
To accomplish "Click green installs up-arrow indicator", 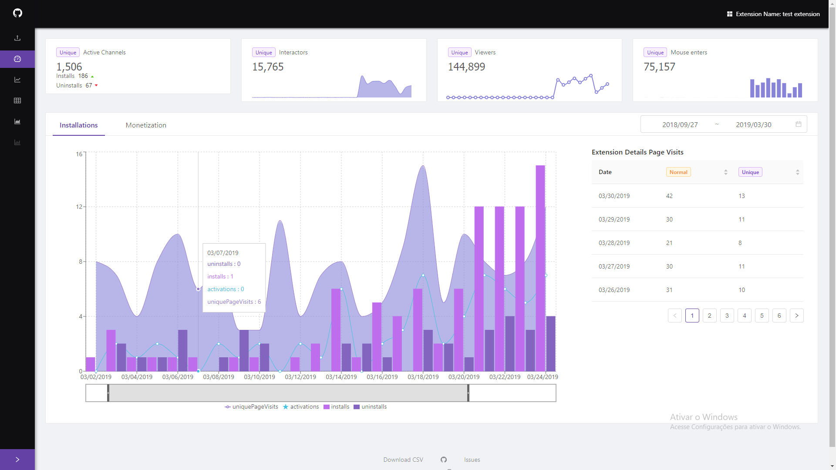I will (92, 77).
